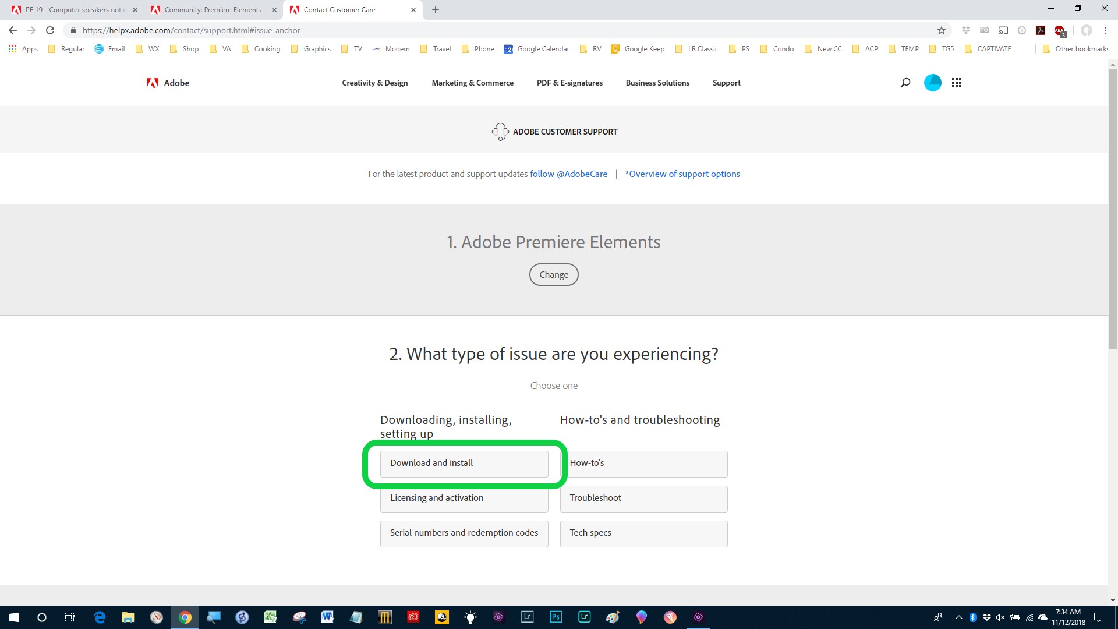The width and height of the screenshot is (1118, 629).
Task: Open the Apps shortcut in bookmarks bar
Action: coord(23,49)
